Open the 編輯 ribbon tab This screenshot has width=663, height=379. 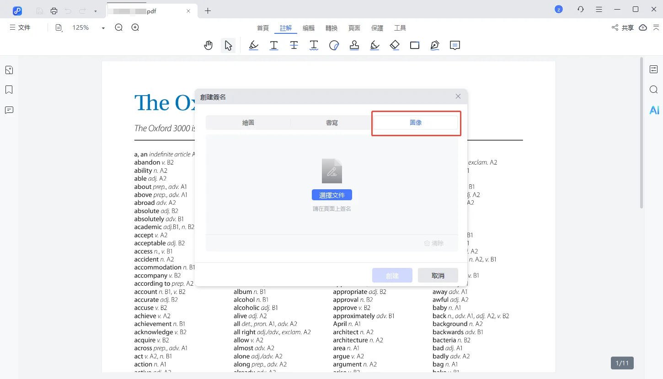(309, 28)
